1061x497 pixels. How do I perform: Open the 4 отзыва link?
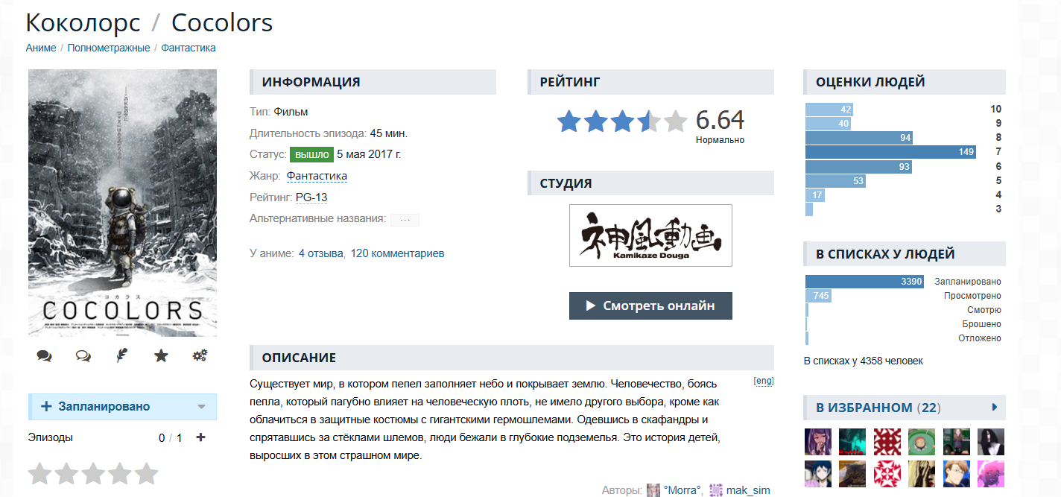[321, 253]
